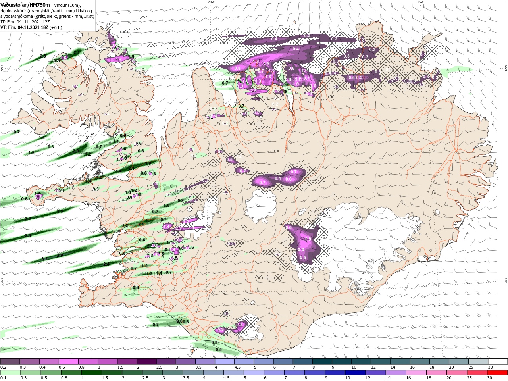Click the 0.2 swatch in the purple snow scale
The height and width of the screenshot is (381, 508).
[x=10, y=362]
